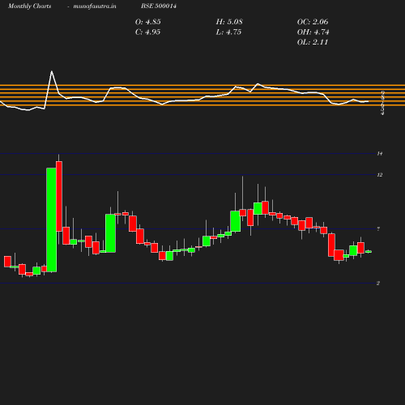The width and height of the screenshot is (405, 405).
Task: Click the price axis label "12"
Action: click(380, 175)
